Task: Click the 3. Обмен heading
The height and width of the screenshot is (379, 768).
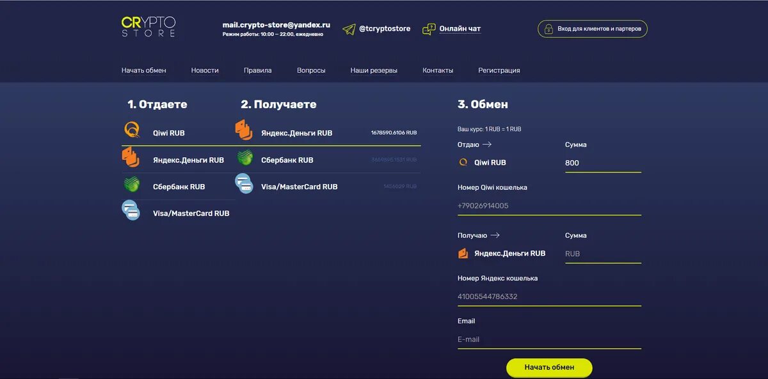Action: pyautogui.click(x=483, y=104)
